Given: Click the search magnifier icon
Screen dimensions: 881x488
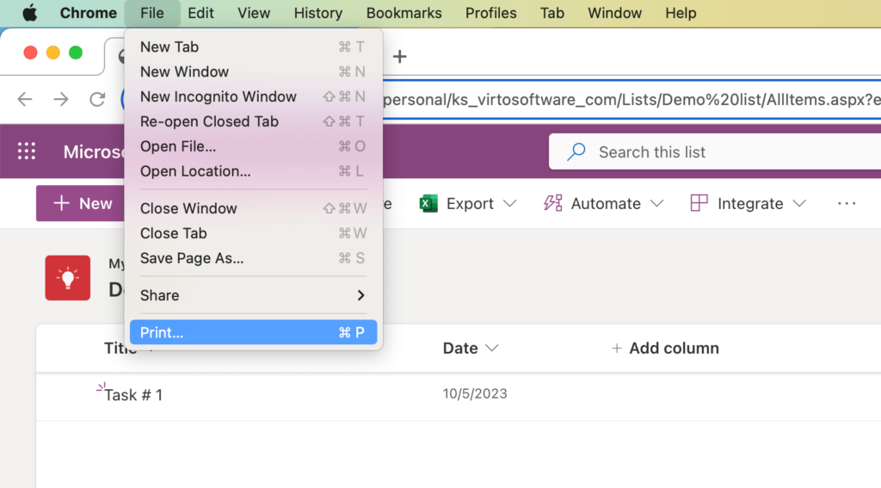Looking at the screenshot, I should 576,151.
